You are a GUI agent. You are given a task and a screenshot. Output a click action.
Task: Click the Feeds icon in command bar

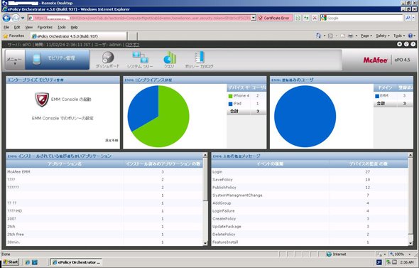click(330, 36)
